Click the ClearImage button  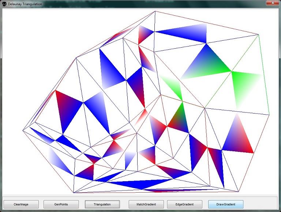pyautogui.click(x=21, y=204)
